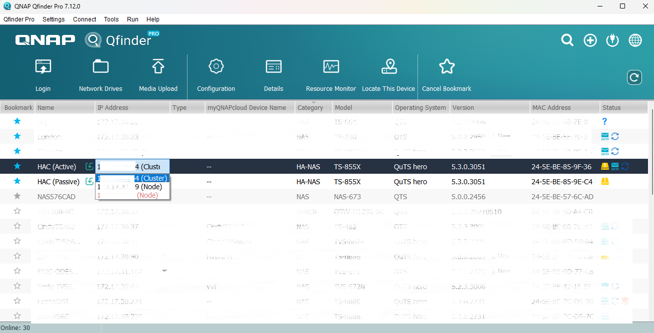Select the HAC (Passive) device name
Viewport: 654px width, 333px height.
pyautogui.click(x=57, y=182)
